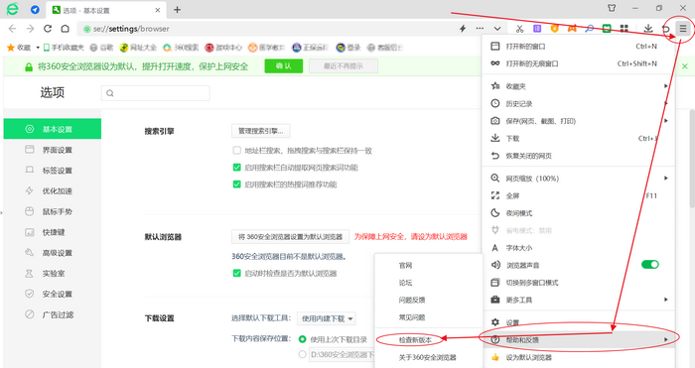Click the undo closed-tab toolbar icon
Image resolution: width=695 pixels, height=368 pixels.
click(x=665, y=29)
